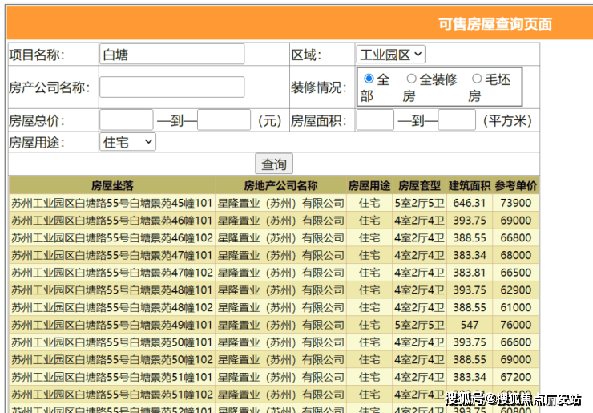
Task: Select the 全部 decoration radio button
Action: [369, 79]
